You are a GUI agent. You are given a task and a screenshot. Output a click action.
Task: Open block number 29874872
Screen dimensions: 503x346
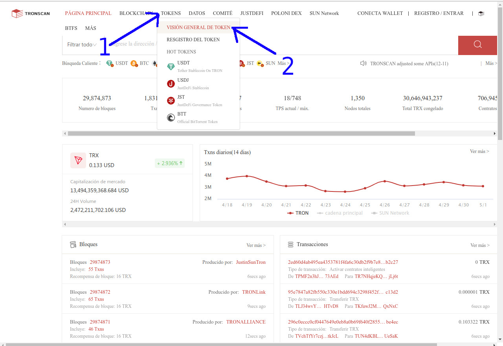pyautogui.click(x=100, y=292)
